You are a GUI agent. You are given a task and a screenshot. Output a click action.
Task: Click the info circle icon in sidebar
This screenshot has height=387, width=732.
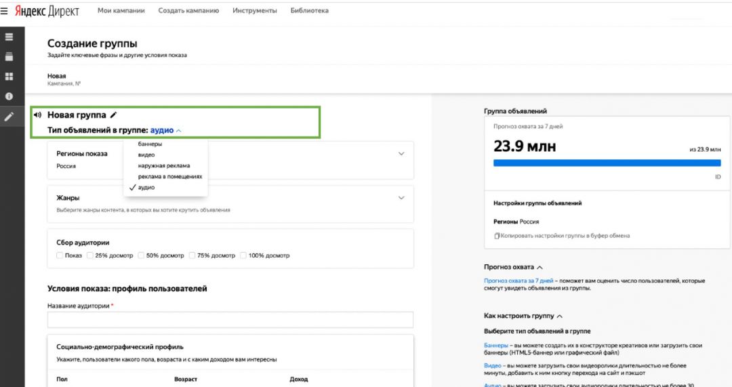click(x=9, y=96)
